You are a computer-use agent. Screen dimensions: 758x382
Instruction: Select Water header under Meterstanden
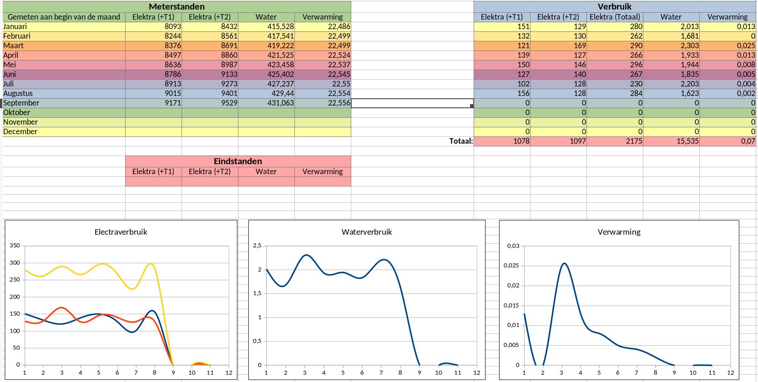tap(266, 17)
